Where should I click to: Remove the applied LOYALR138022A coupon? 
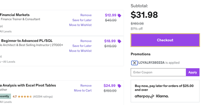(x=134, y=63)
